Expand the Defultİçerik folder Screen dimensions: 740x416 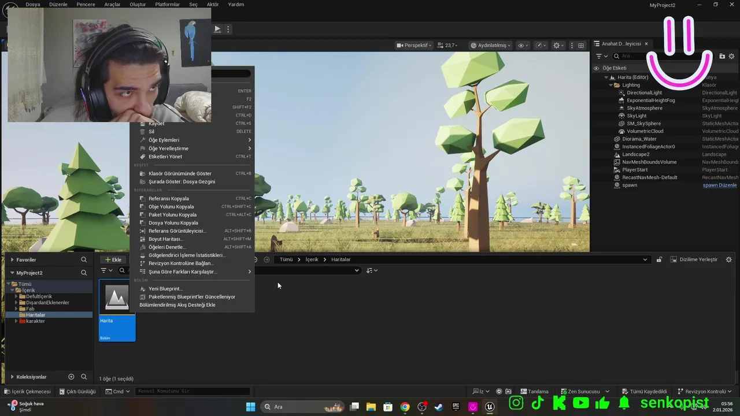(x=16, y=296)
